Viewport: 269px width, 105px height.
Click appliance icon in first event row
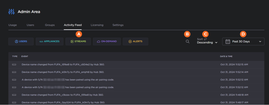point(14,64)
